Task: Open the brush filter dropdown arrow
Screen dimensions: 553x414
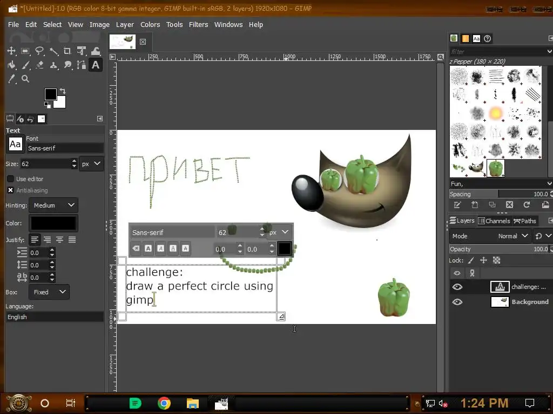Action: [x=549, y=51]
